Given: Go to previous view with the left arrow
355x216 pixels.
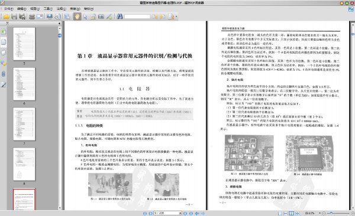Looking at the screenshot, I should [x=197, y=213].
